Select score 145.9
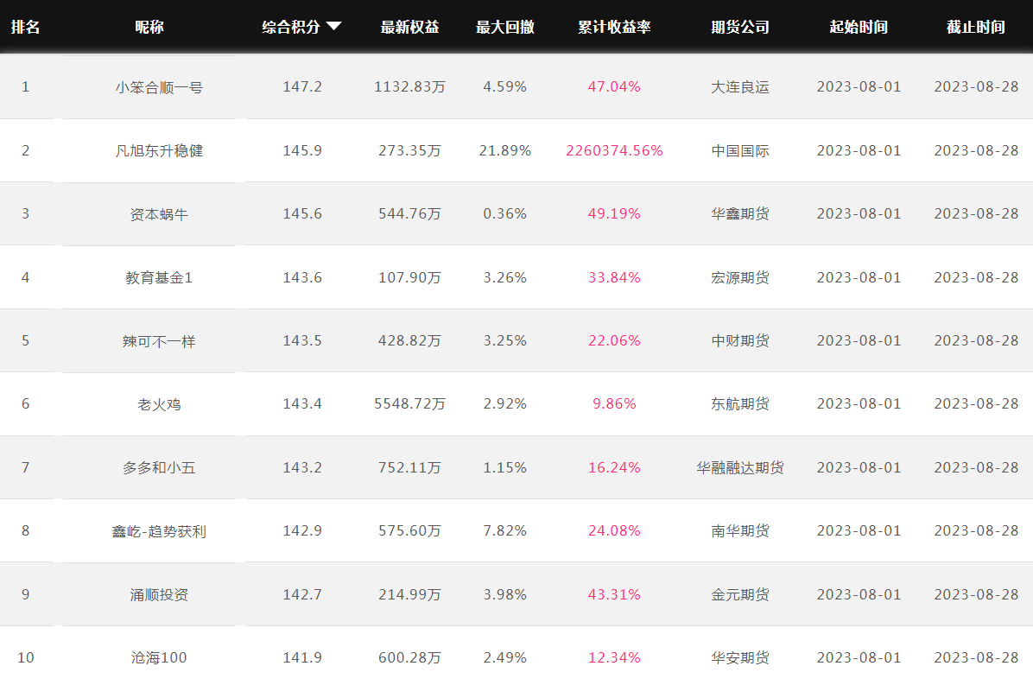The image size is (1033, 685). tap(302, 151)
